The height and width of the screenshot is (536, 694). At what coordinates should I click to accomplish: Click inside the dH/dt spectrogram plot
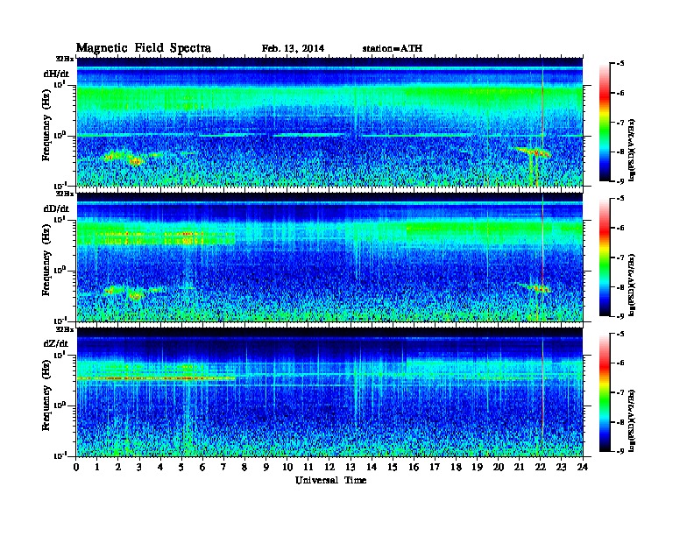pos(329,122)
